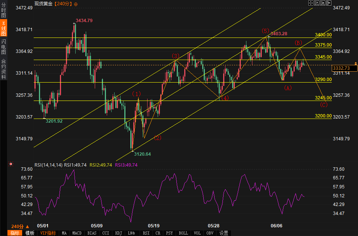The width and height of the screenshot is (358, 236).
Task: Click the 【240分】 period label in title
Action: coord(63,4)
